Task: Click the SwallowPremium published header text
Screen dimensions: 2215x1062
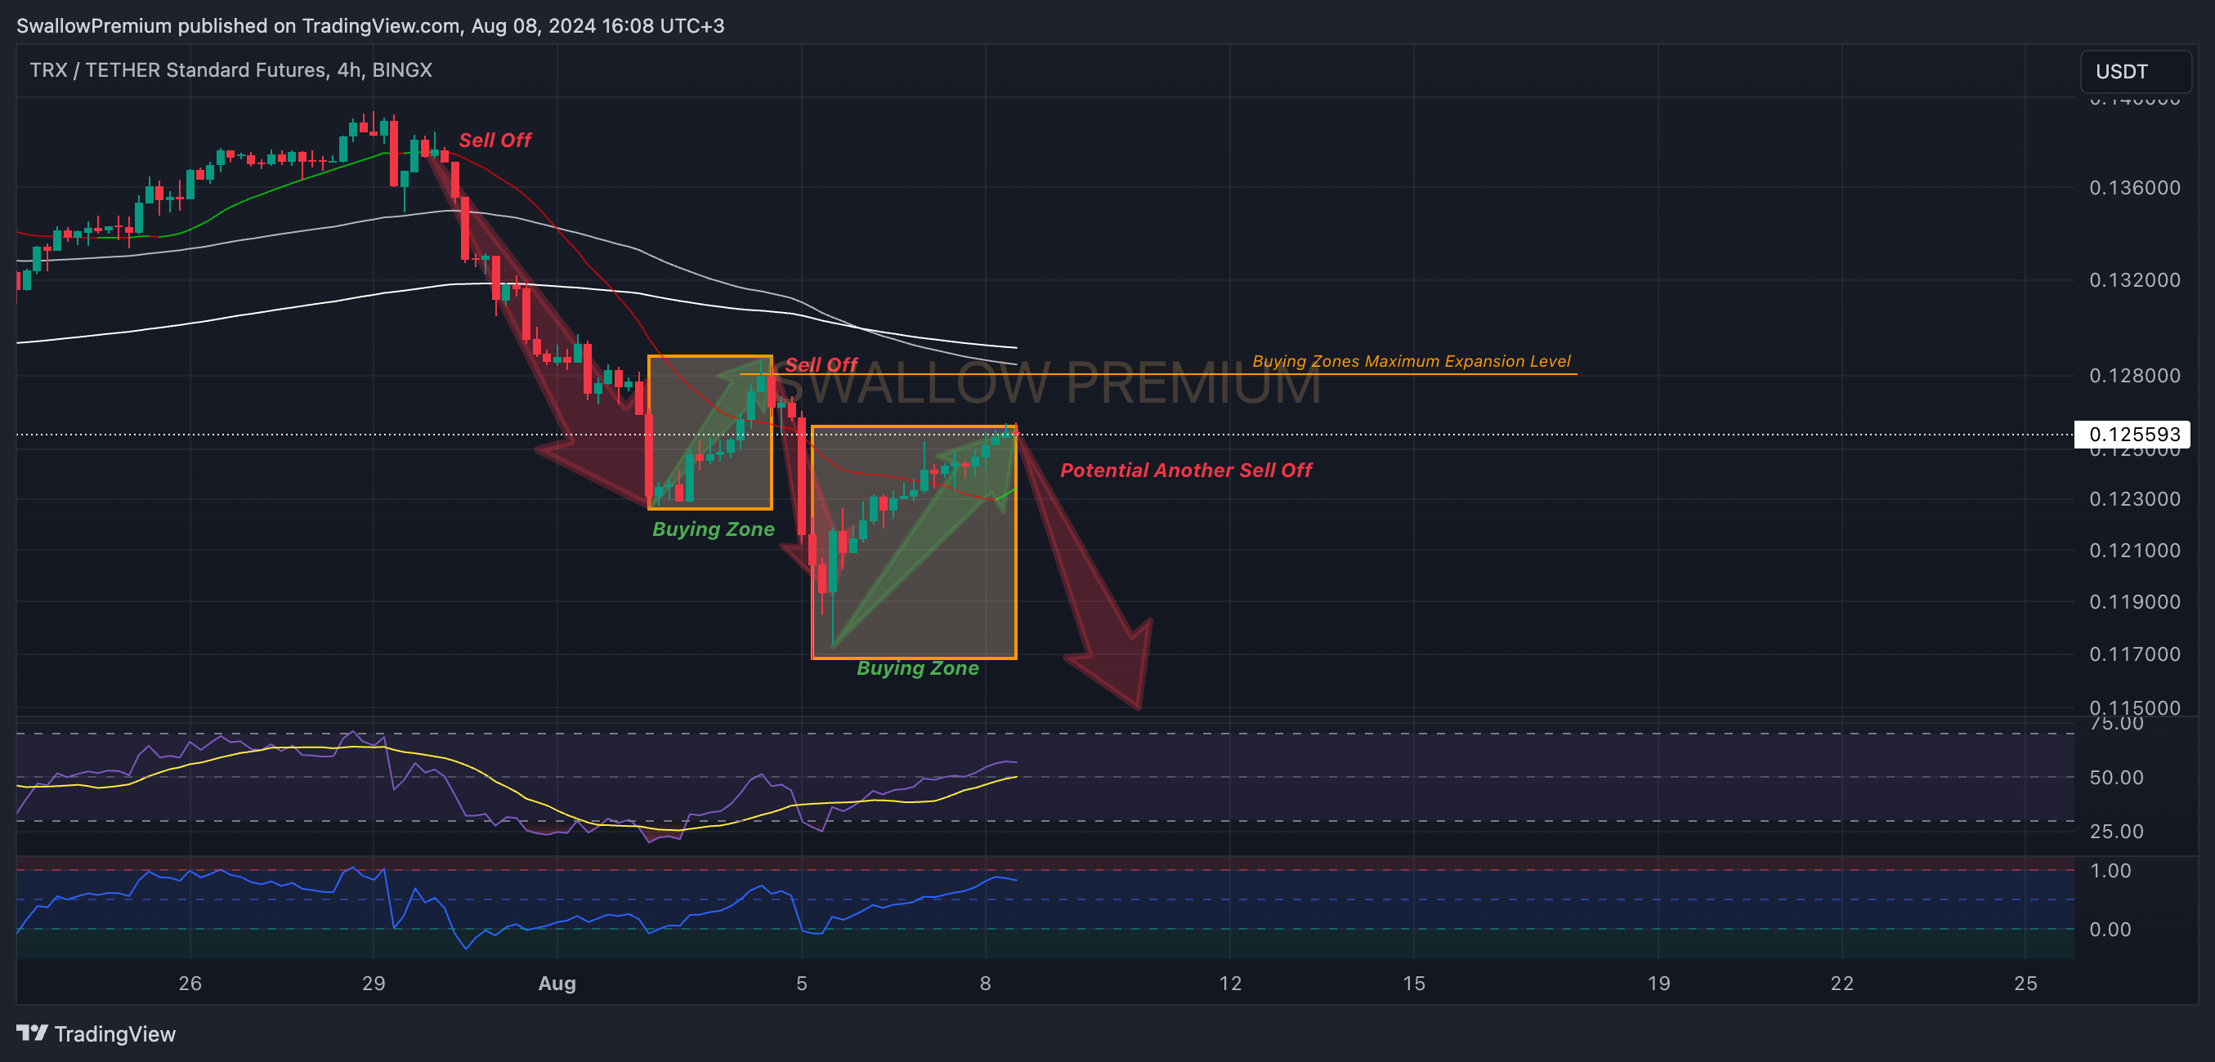Action: pos(369,26)
